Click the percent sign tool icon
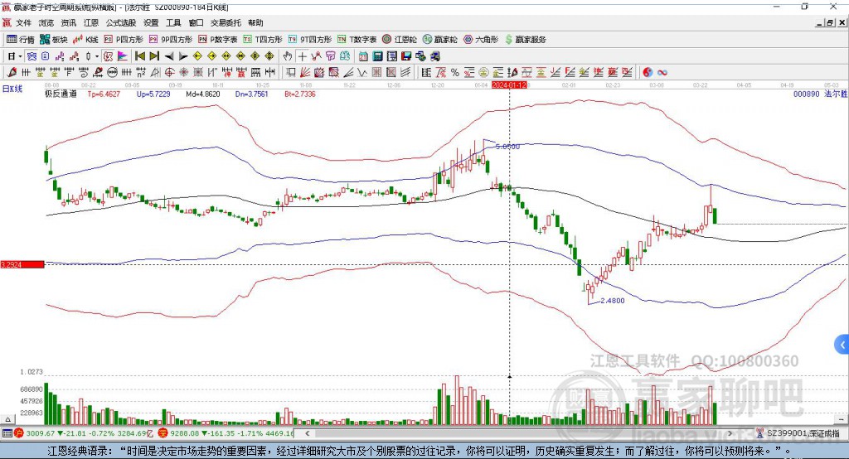 coord(455,73)
